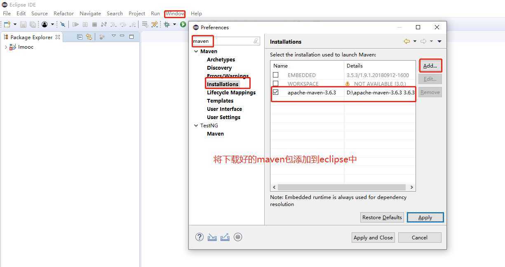Screen dimensions: 505x267
Task: Select Errors/Warnings preference page
Action: click(228, 76)
